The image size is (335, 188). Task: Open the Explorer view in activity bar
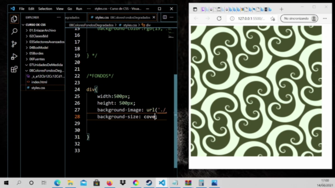14,19
